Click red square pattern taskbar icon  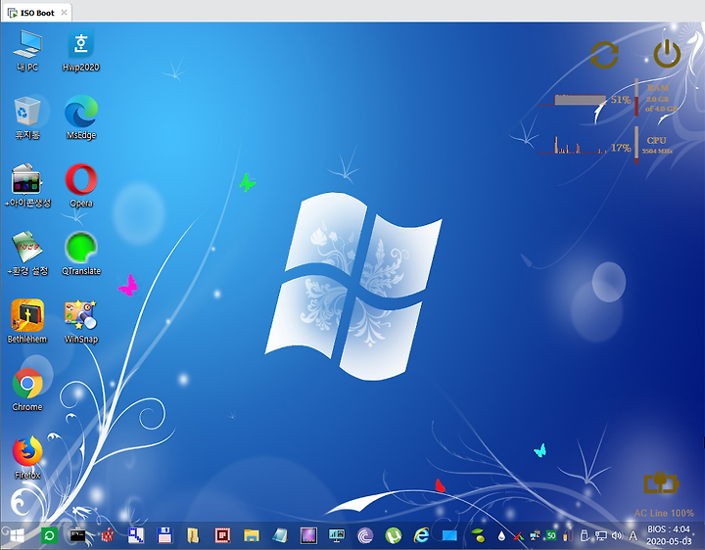[x=222, y=535]
